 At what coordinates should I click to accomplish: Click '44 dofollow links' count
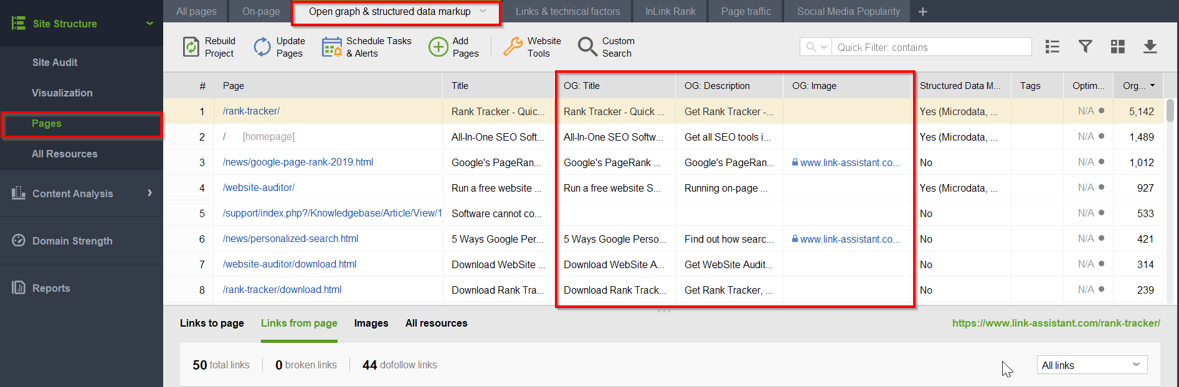click(400, 365)
